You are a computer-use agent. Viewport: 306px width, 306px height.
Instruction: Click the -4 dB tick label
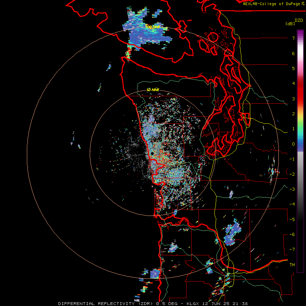[292, 204]
